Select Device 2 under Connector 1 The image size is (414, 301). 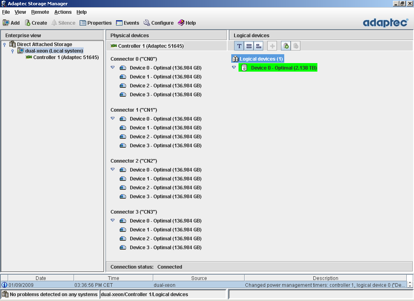165,136
